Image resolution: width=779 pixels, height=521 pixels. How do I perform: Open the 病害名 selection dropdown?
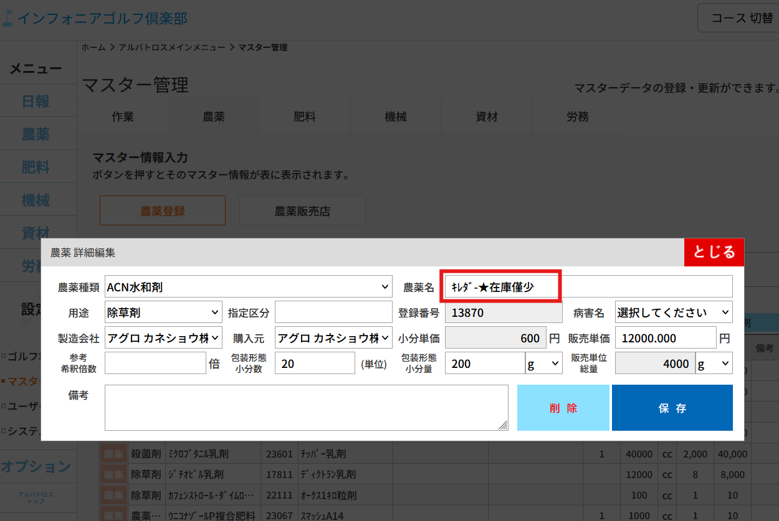pos(674,312)
